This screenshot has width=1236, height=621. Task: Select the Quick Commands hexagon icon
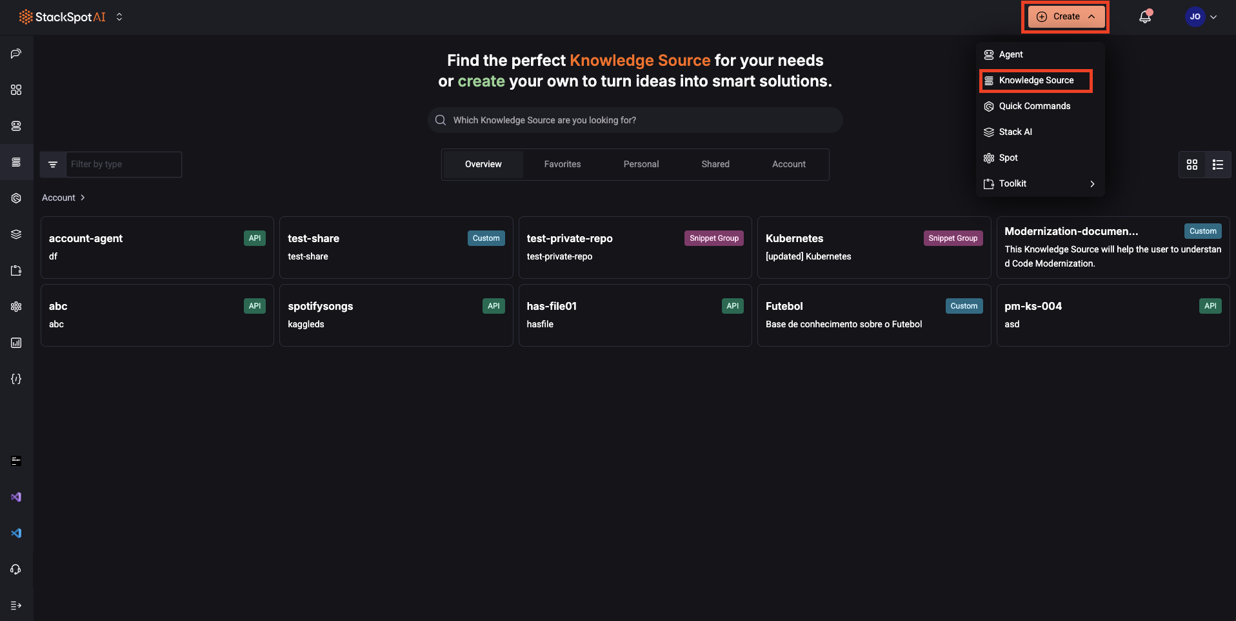click(16, 198)
